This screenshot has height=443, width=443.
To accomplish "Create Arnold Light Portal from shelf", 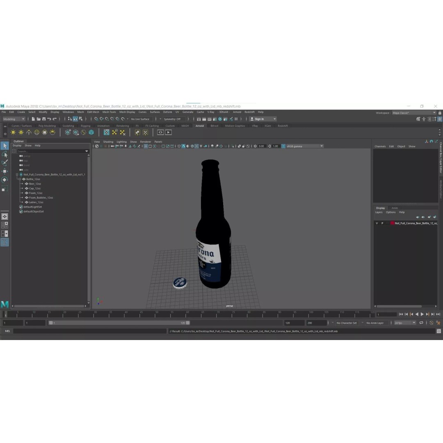I will pyautogui.click(x=45, y=132).
